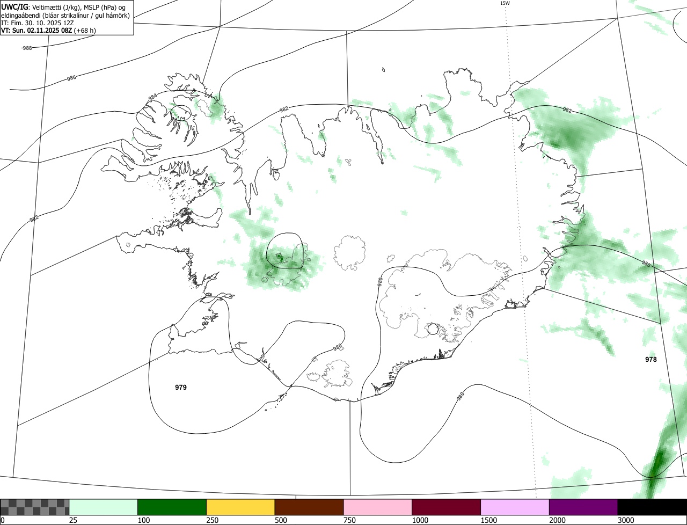
Task: Click the '1000' legend tick label
Action: [420, 520]
